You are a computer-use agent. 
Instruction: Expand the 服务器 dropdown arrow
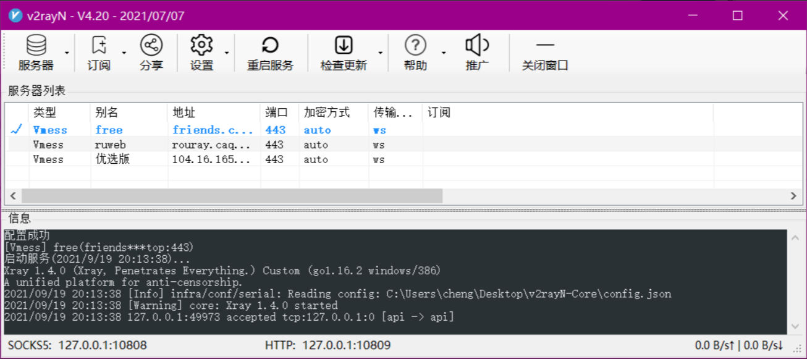coord(66,53)
